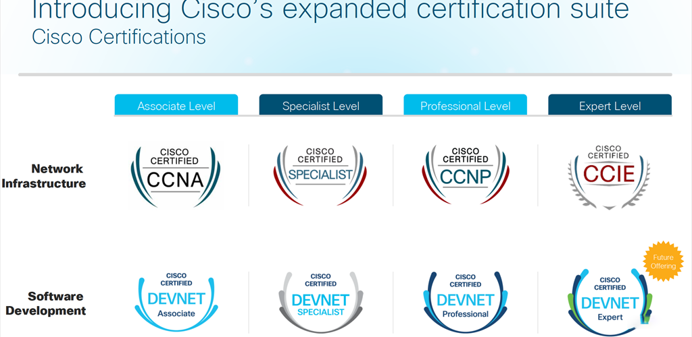The width and height of the screenshot is (692, 337).
Task: Click the DevNet Specialist badge
Action: click(x=321, y=301)
